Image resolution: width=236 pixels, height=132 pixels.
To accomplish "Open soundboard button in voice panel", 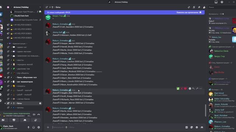I will coord(36,120).
